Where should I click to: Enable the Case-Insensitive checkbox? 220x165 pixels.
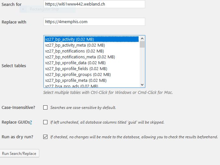pyautogui.click(x=45, y=108)
